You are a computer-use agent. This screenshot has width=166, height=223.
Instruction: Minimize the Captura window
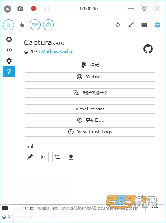pyautogui.click(x=131, y=8)
